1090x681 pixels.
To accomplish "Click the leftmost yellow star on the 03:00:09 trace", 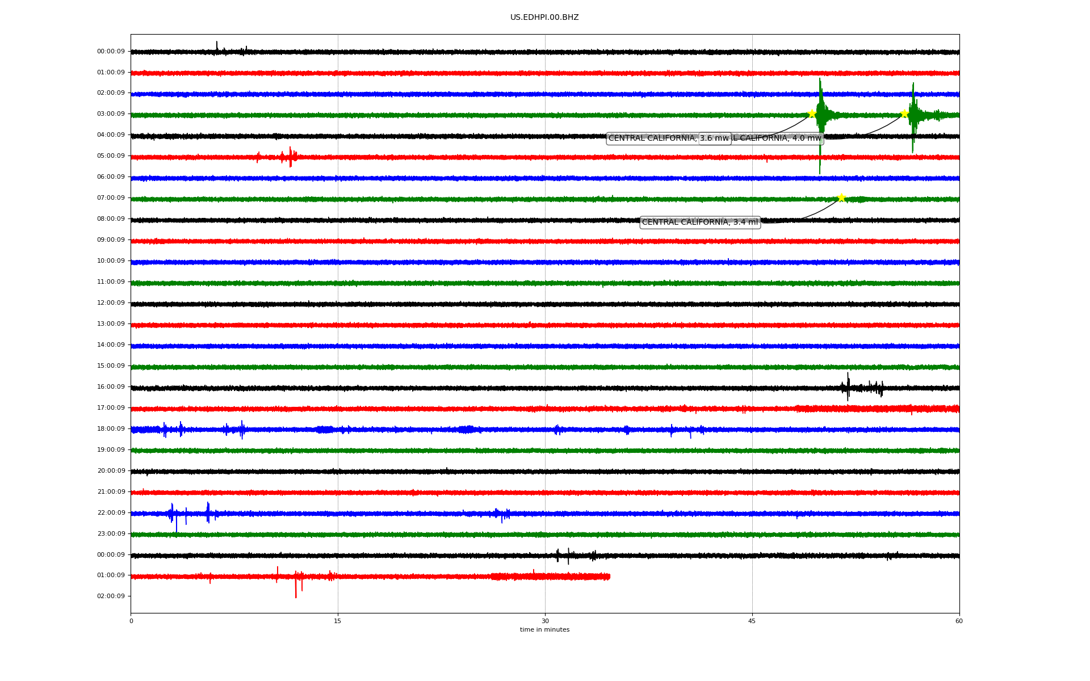I will [x=812, y=113].
